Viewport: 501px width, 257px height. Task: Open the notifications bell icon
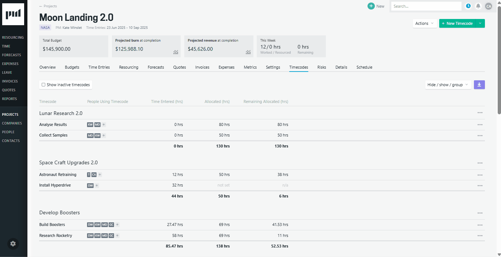[x=478, y=6]
